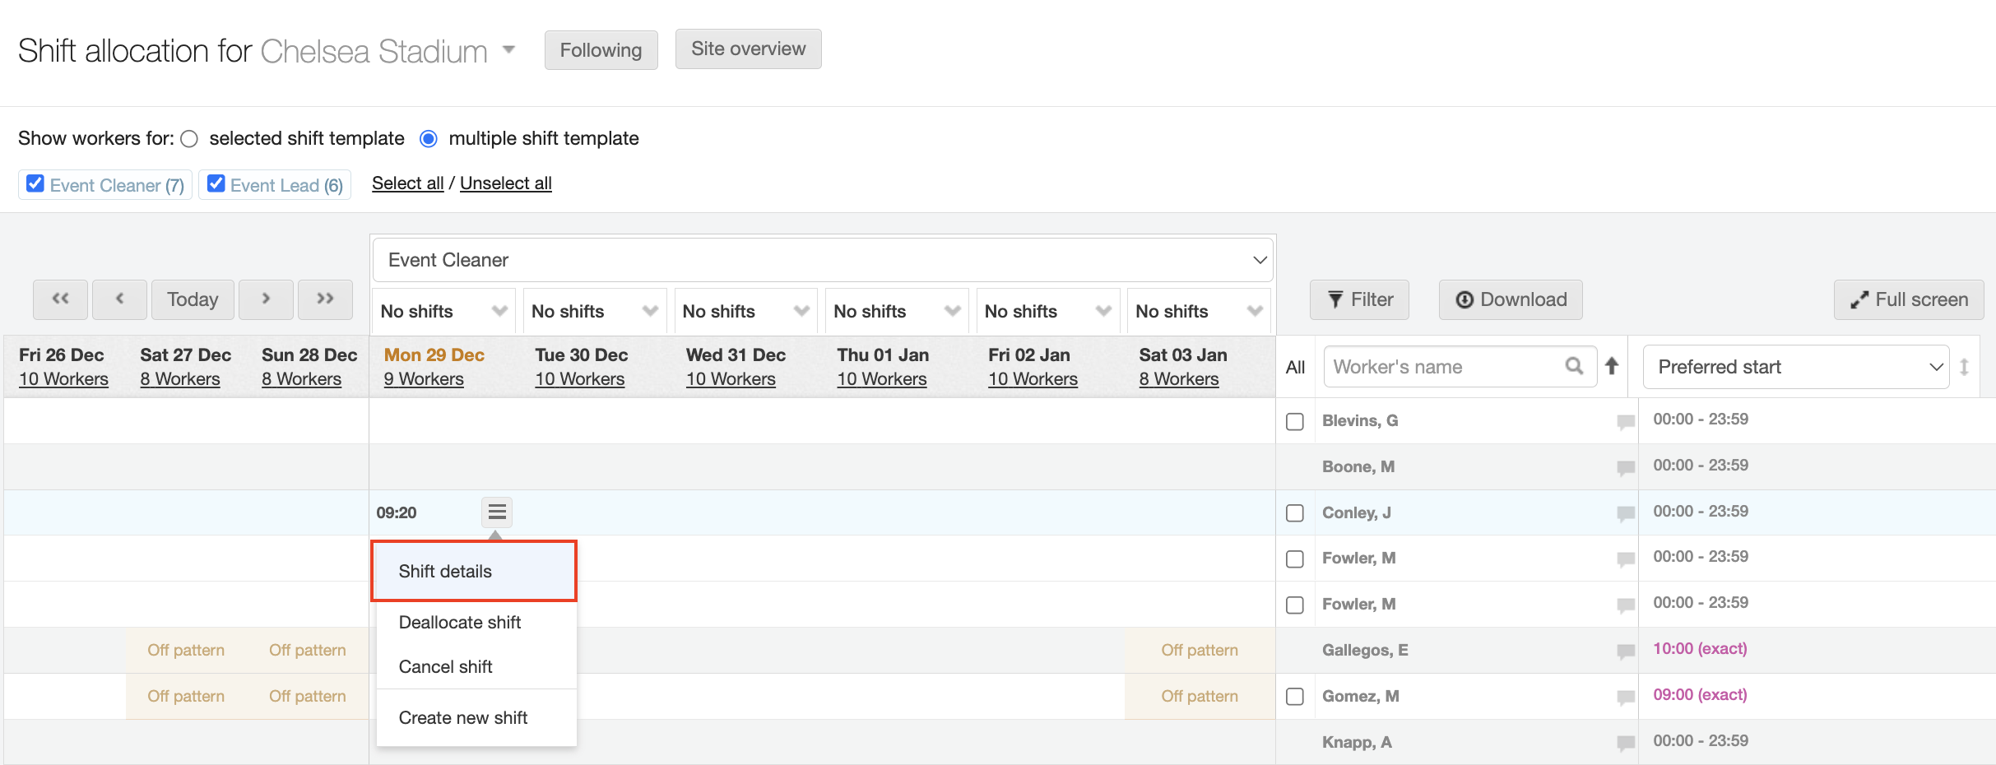The height and width of the screenshot is (765, 1996).
Task: Uncheck the Event Lead (6) checkbox
Action: (216, 183)
